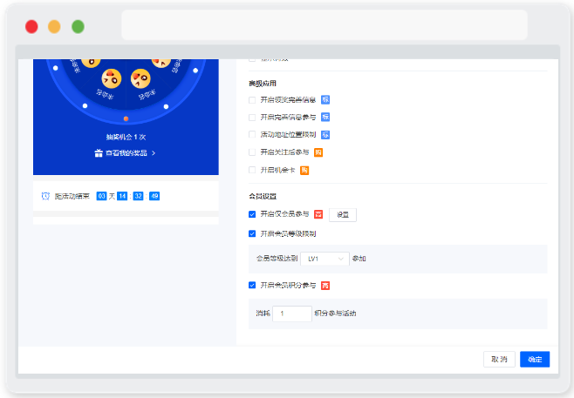Click the red window close dot
This screenshot has width=574, height=398.
click(31, 26)
